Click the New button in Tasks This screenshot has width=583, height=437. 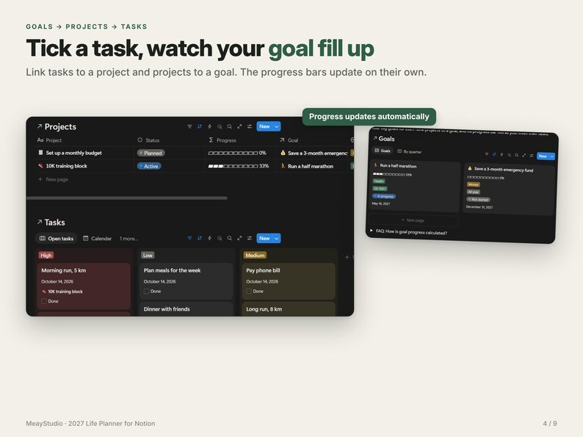click(265, 238)
